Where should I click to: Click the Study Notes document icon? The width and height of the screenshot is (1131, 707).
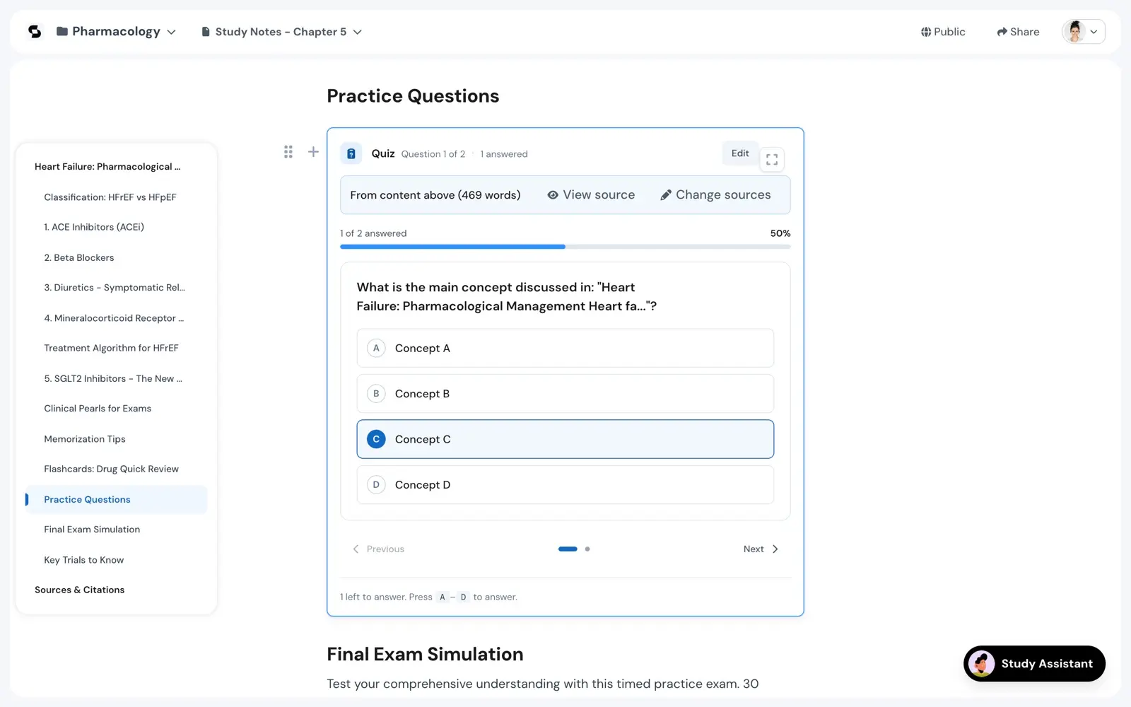coord(206,32)
